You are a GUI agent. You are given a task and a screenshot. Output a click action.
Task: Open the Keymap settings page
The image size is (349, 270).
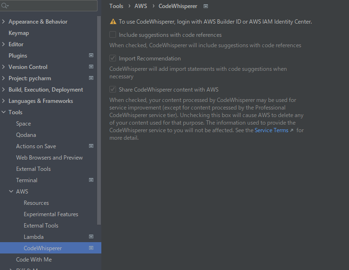coord(18,33)
